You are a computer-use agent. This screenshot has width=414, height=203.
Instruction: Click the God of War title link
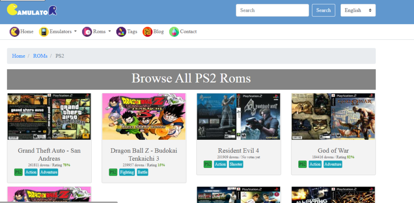click(333, 151)
